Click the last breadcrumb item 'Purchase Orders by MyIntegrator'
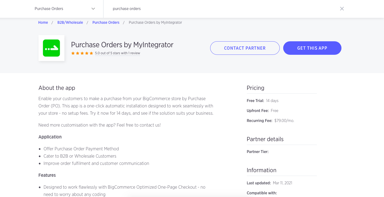This screenshot has height=197, width=384. tap(155, 23)
